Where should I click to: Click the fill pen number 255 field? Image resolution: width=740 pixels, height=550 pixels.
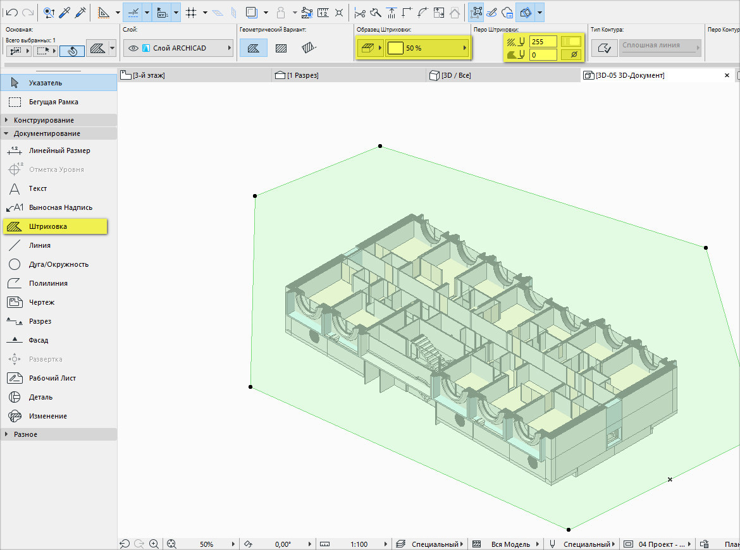pos(543,42)
